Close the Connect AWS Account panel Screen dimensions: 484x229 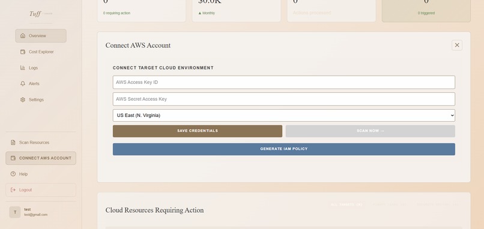(457, 45)
